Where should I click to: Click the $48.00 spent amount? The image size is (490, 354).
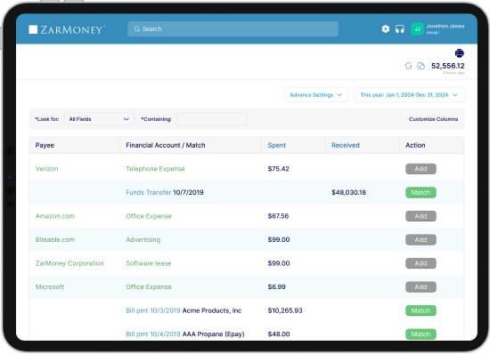tap(279, 334)
